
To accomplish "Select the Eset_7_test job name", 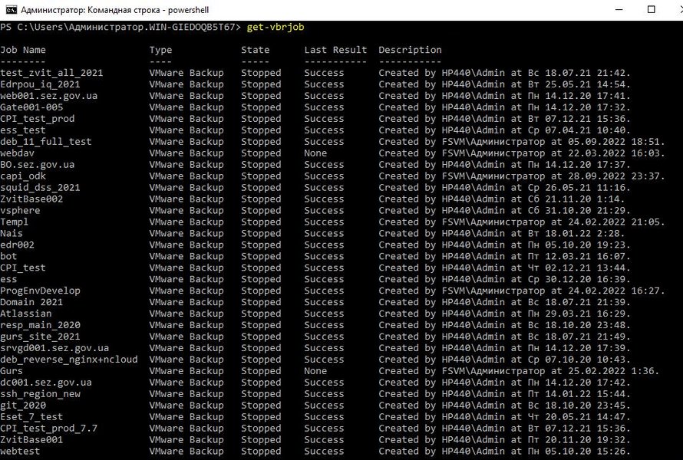I will (31, 417).
